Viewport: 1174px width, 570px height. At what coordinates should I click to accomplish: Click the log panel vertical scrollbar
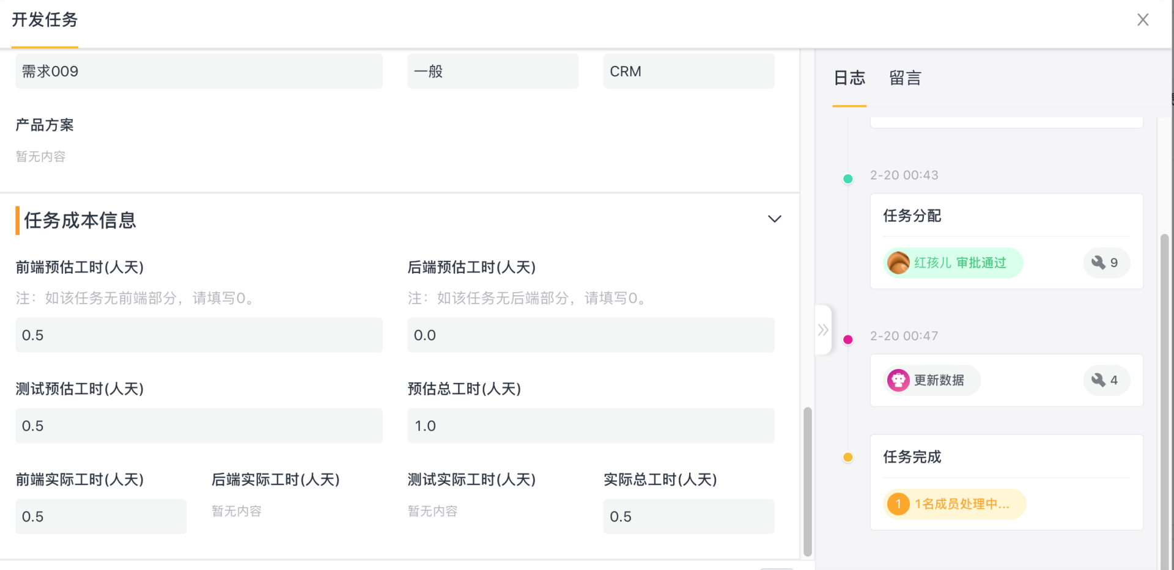click(x=1164, y=401)
